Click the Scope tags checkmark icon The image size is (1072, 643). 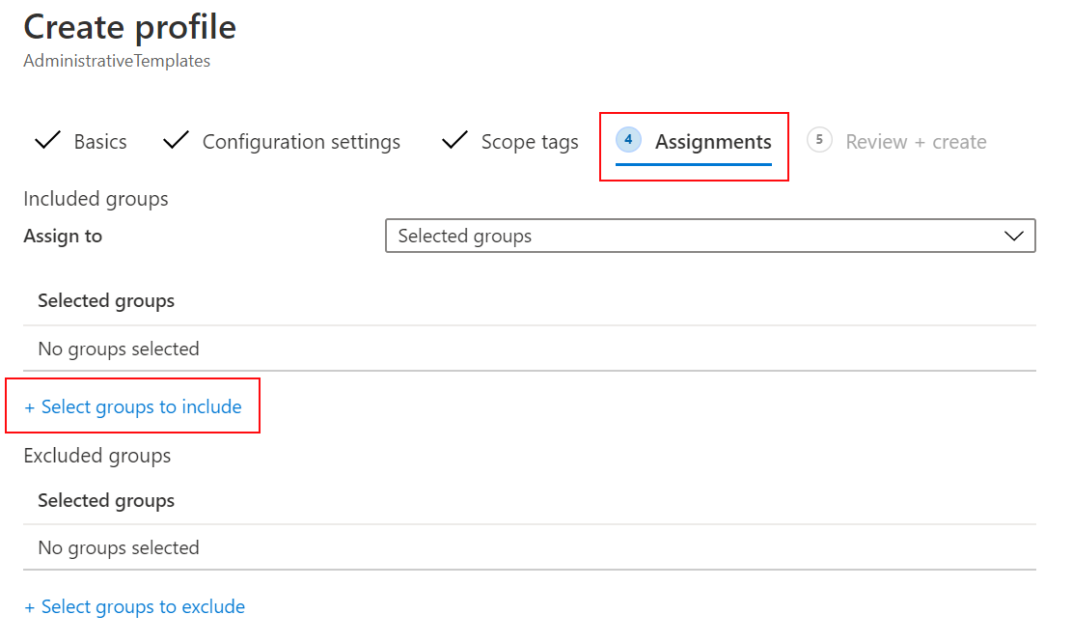coord(454,140)
